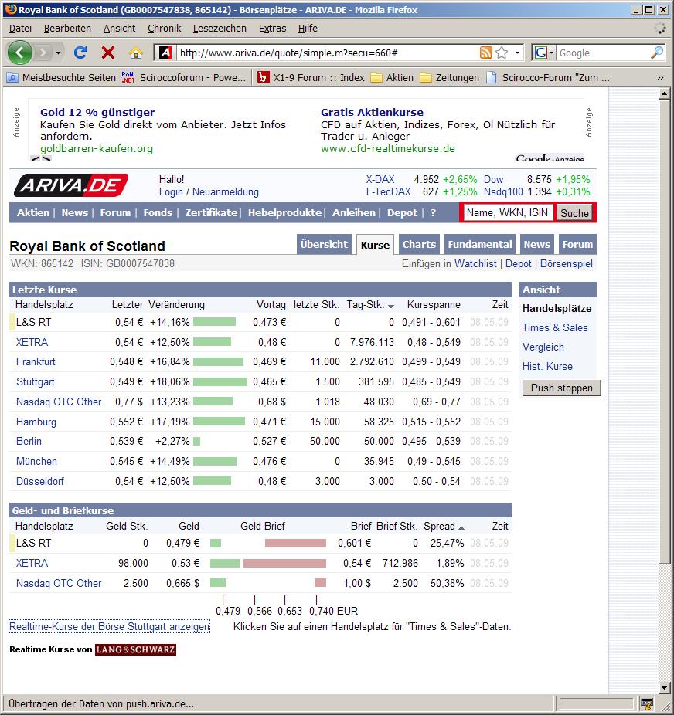
Task: Click the Suche button
Action: coord(574,213)
